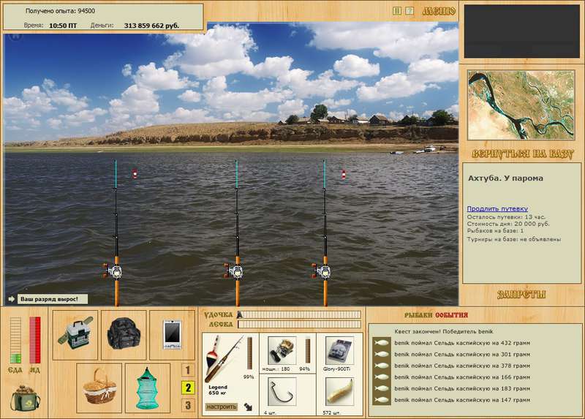
Task: Open the green fish keepnet
Action: tap(148, 388)
